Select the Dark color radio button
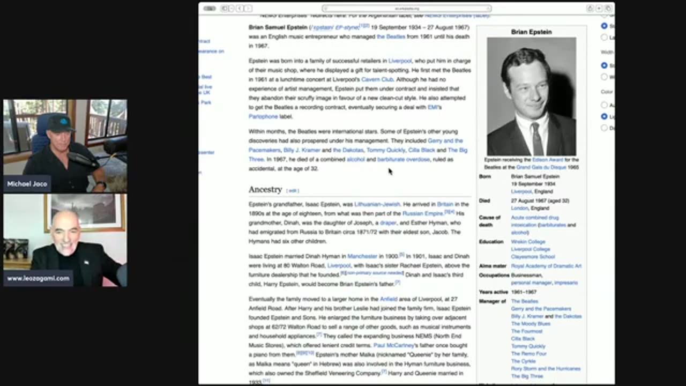 click(x=604, y=128)
